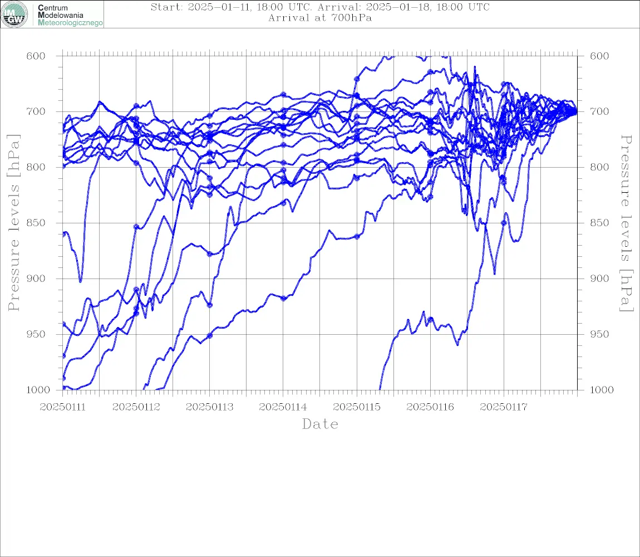Click the left axis 700 label

(36, 111)
